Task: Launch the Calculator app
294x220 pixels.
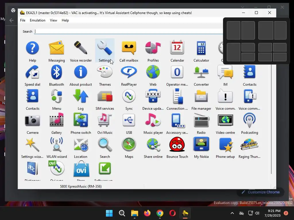Action: pyautogui.click(x=201, y=48)
